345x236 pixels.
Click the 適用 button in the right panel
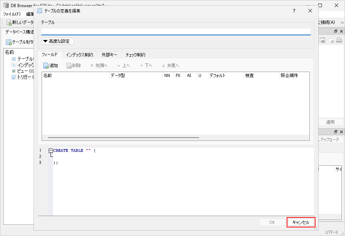coord(330,122)
